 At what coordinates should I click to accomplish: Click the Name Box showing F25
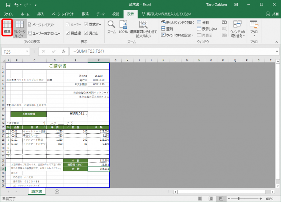13,52
